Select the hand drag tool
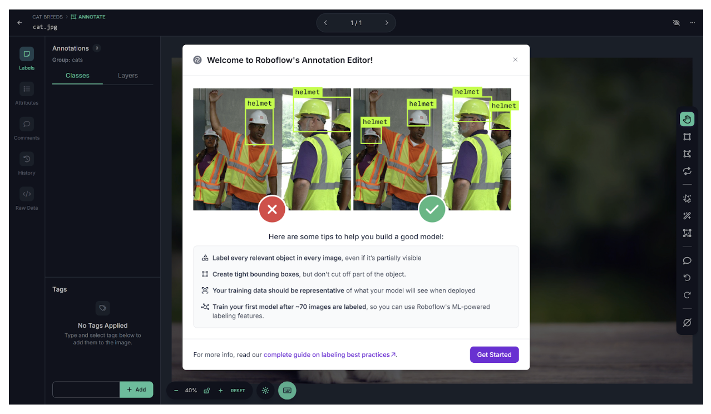Viewport: 711px width, 414px height. tap(687, 119)
